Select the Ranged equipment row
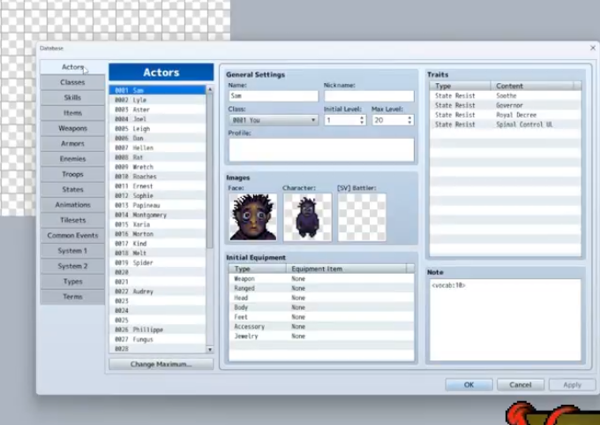The height and width of the screenshot is (425, 600). 321,288
